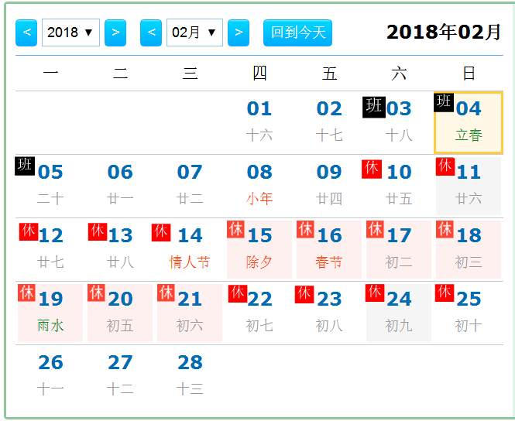Select highlighted date 04 立春

point(469,123)
